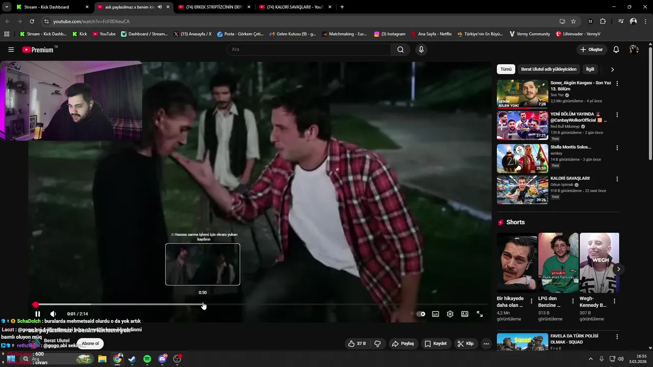This screenshot has height=367, width=653.
Task: Seek to 0:50 on the progress bar
Action: 204,305
